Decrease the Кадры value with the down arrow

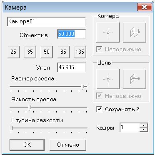coord(144,130)
